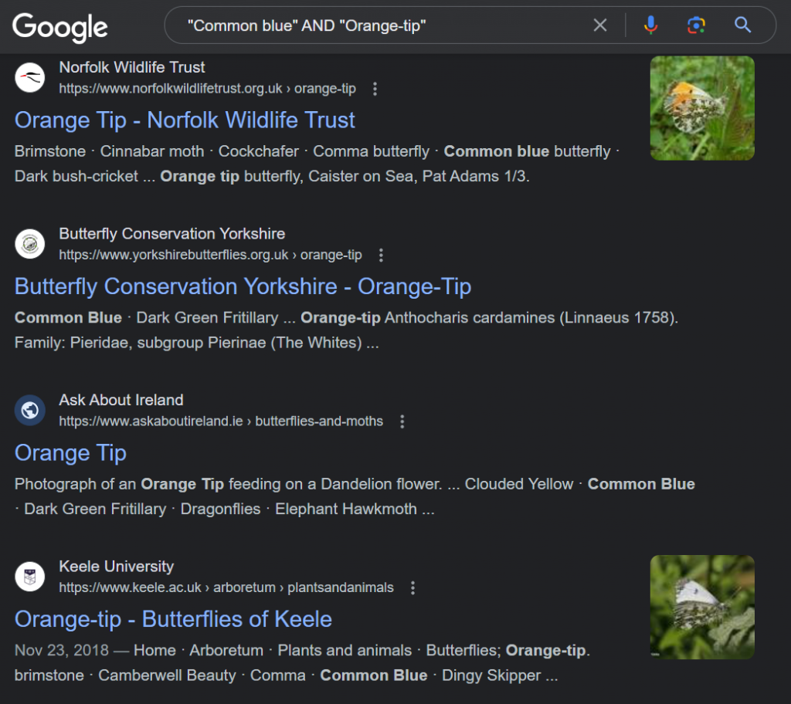Image resolution: width=791 pixels, height=704 pixels.
Task: Start voice search with microphone icon
Action: pyautogui.click(x=650, y=25)
